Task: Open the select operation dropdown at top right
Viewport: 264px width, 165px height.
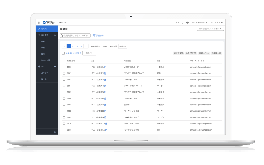Action: click(210, 29)
